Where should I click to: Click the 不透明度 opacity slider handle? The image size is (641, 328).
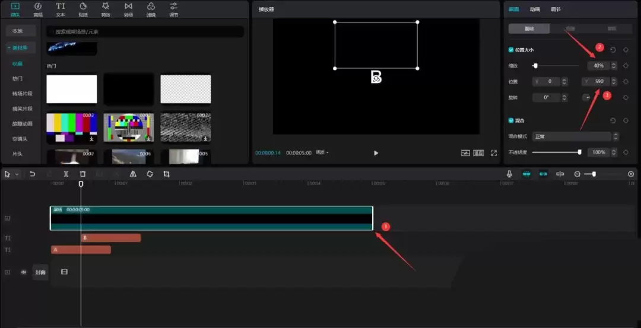(579, 152)
